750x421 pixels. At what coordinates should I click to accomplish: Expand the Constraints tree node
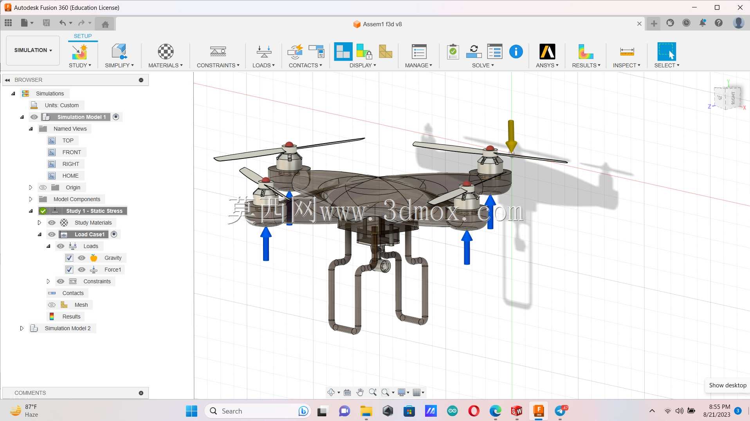tap(48, 281)
